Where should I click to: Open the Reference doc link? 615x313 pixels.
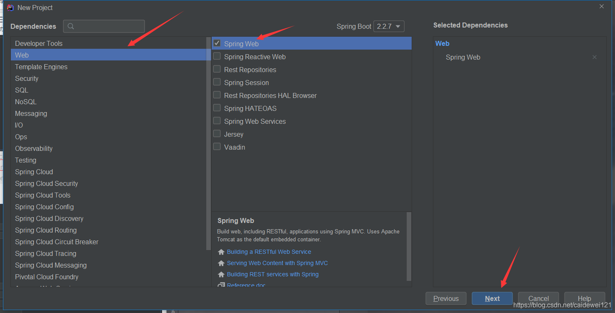[x=246, y=285]
